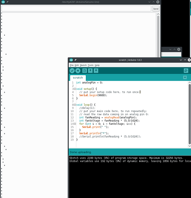Click the input field of the small background window
The width and height of the screenshot is (191, 198).
(171, 54)
